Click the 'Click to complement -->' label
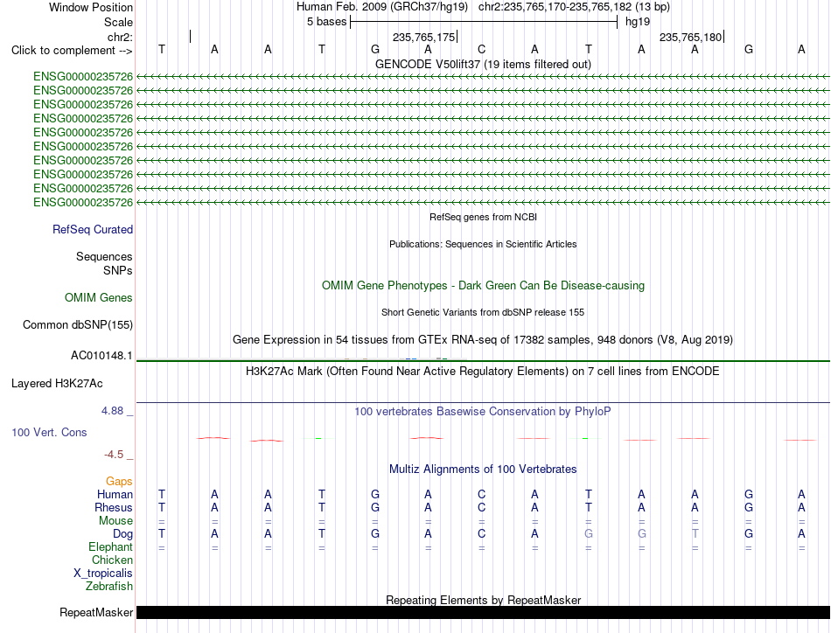Image resolution: width=831 pixels, height=633 pixels. pyautogui.click(x=72, y=51)
